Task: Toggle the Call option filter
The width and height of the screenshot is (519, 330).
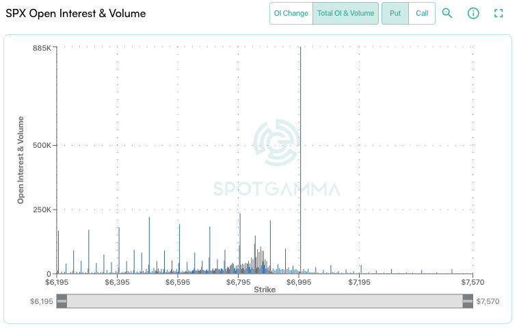Action: click(x=422, y=13)
